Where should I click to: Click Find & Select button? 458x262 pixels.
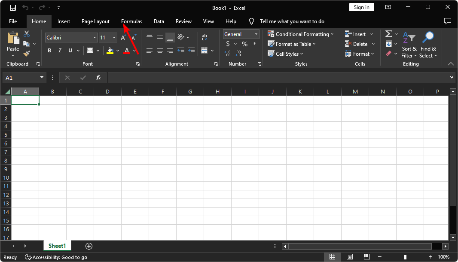pos(428,45)
